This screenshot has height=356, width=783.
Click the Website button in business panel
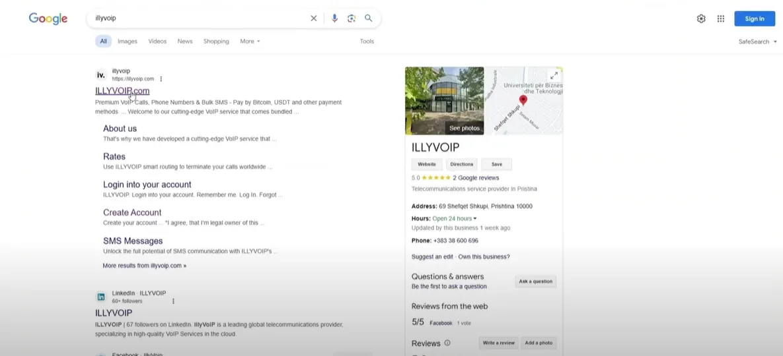pos(427,164)
